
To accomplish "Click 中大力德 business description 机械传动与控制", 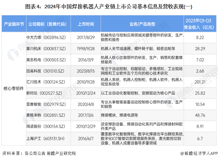I will [x=142, y=37].
